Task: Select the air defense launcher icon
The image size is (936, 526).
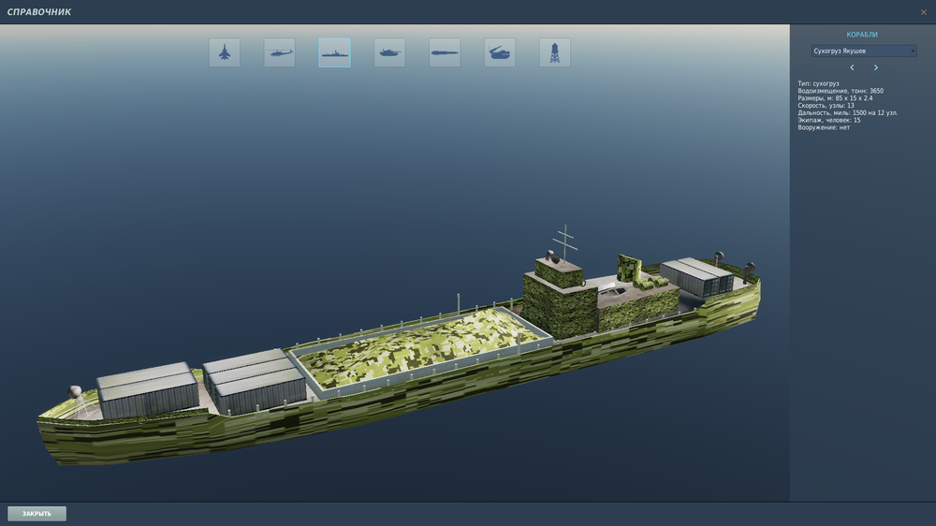Action: pos(500,52)
